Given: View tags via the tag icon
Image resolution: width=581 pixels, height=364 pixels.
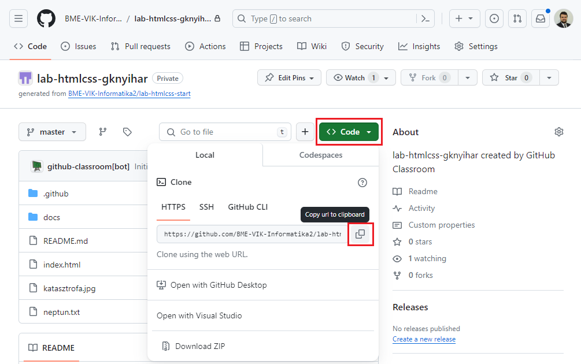Looking at the screenshot, I should (x=127, y=132).
